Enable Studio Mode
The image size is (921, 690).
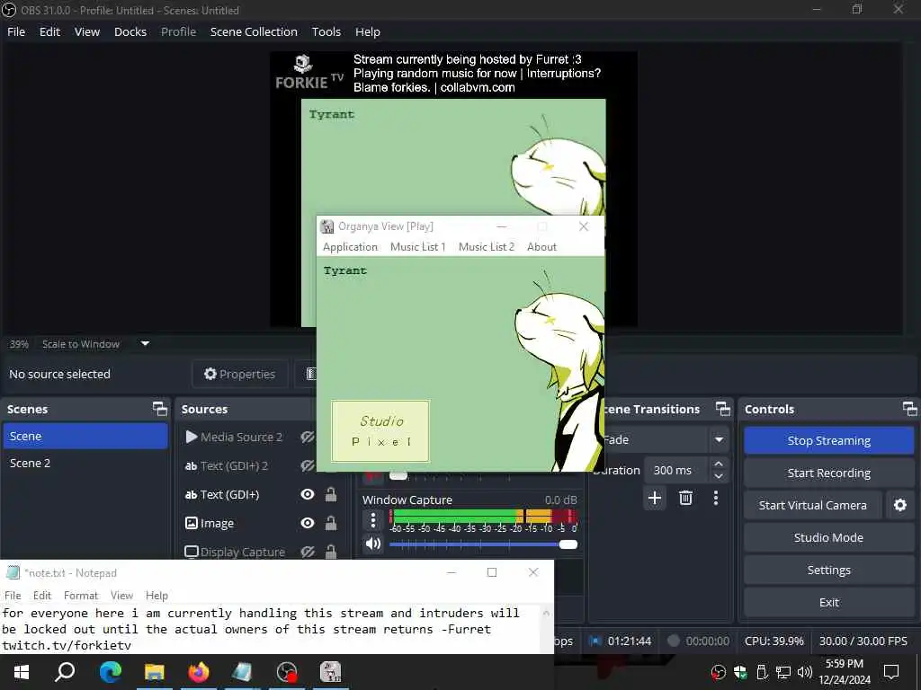pos(828,537)
